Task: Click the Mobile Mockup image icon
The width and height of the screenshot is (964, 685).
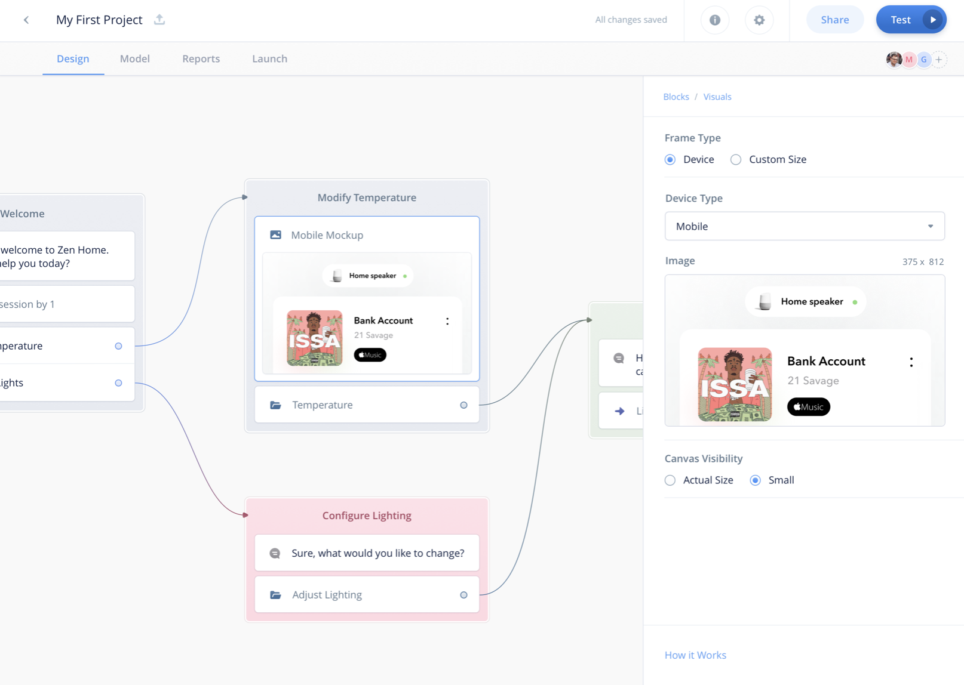Action: (x=275, y=235)
